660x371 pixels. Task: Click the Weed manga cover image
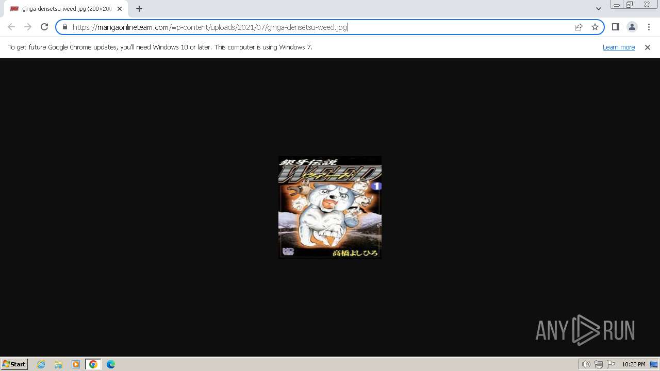[330, 207]
